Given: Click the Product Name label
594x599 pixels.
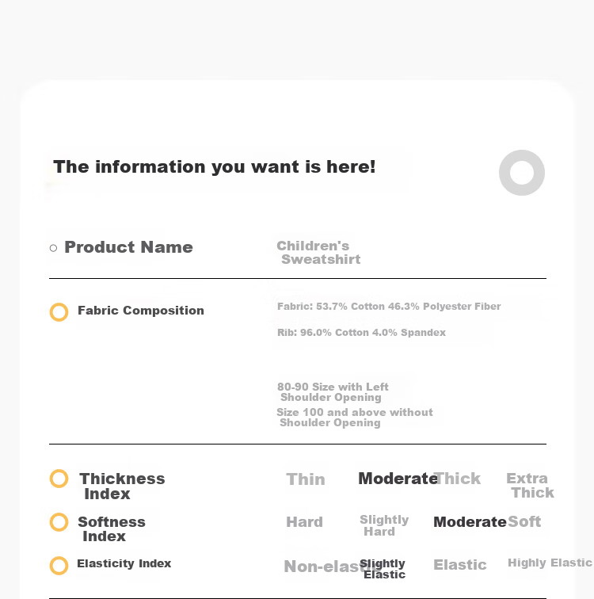Looking at the screenshot, I should pos(128,247).
